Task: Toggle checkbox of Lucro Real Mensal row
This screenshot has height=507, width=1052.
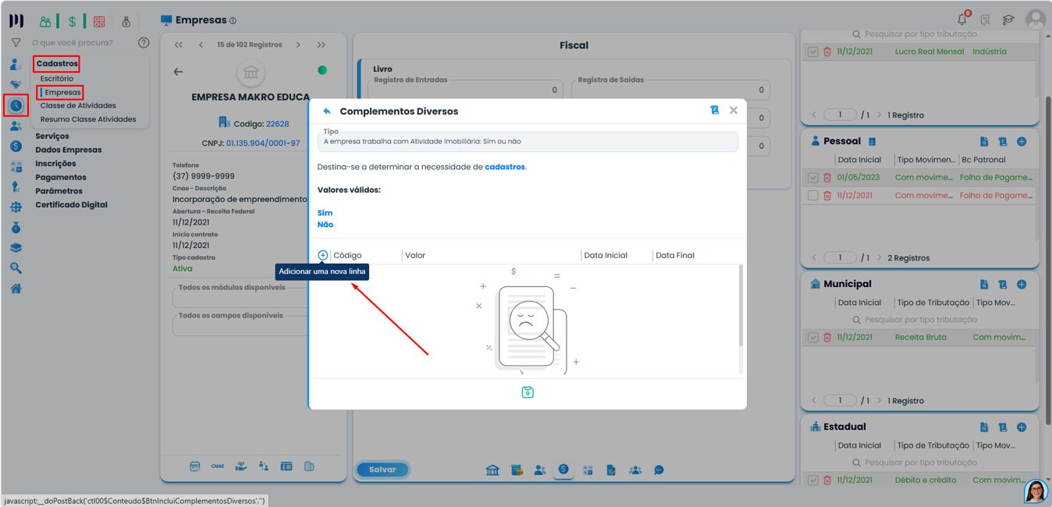Action: click(x=813, y=51)
